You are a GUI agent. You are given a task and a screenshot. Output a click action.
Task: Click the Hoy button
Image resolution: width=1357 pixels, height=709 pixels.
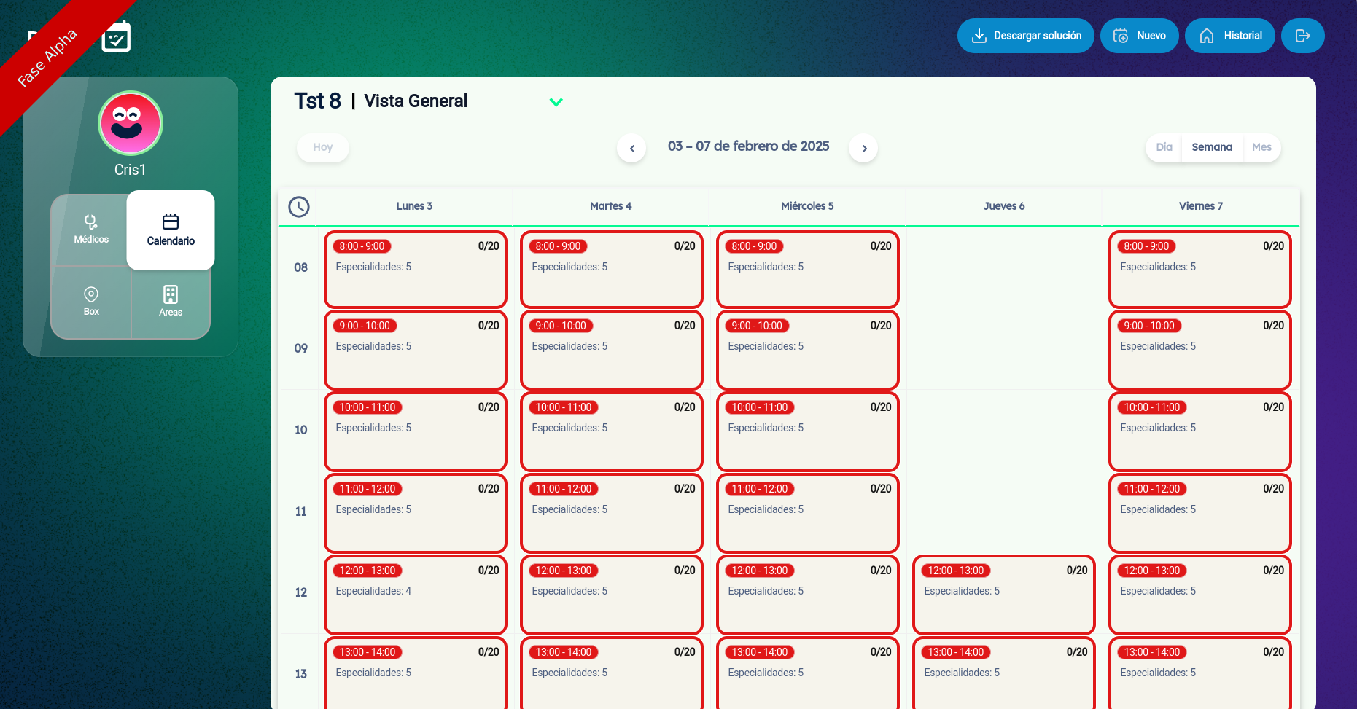322,147
